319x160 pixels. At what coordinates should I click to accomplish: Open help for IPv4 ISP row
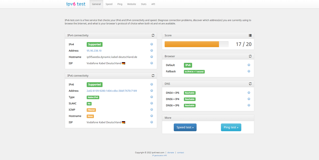point(152,63)
